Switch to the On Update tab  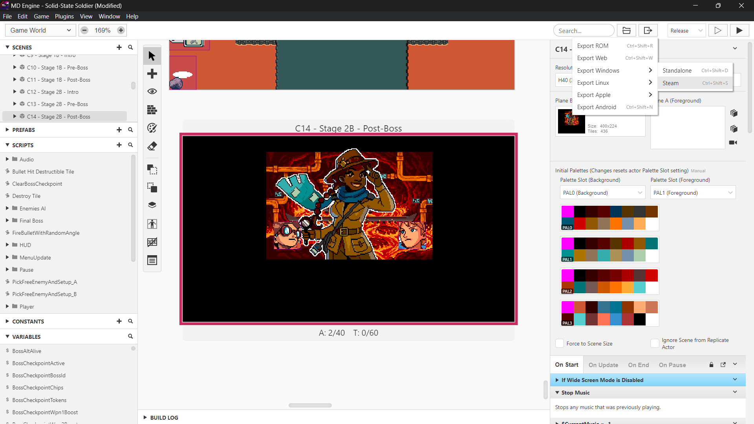pos(603,365)
